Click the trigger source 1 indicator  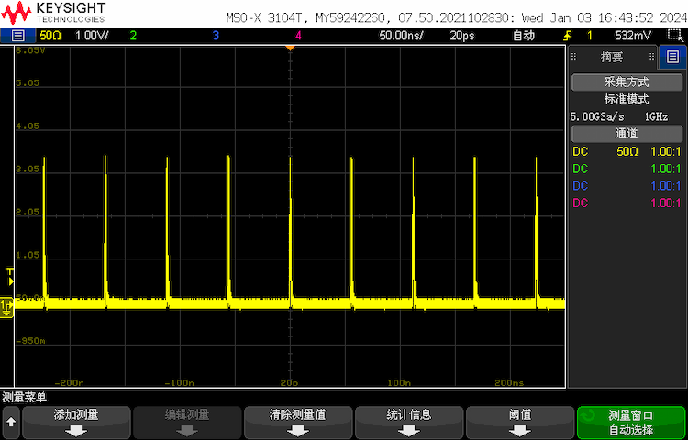(x=590, y=36)
